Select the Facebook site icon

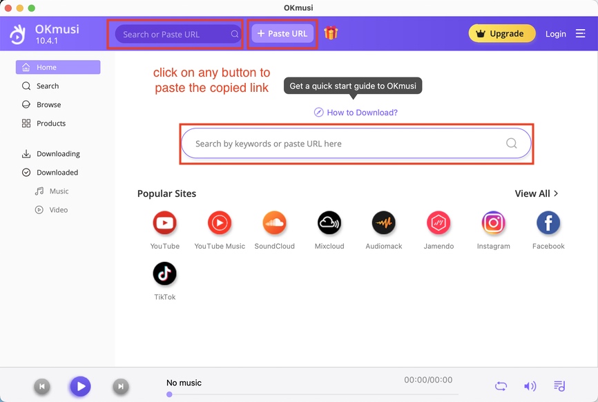tap(548, 223)
